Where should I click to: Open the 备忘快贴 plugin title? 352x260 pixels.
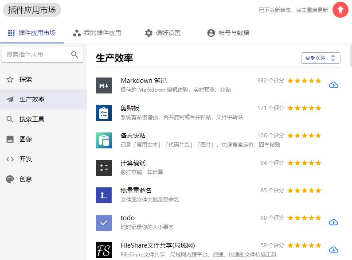tap(133, 136)
